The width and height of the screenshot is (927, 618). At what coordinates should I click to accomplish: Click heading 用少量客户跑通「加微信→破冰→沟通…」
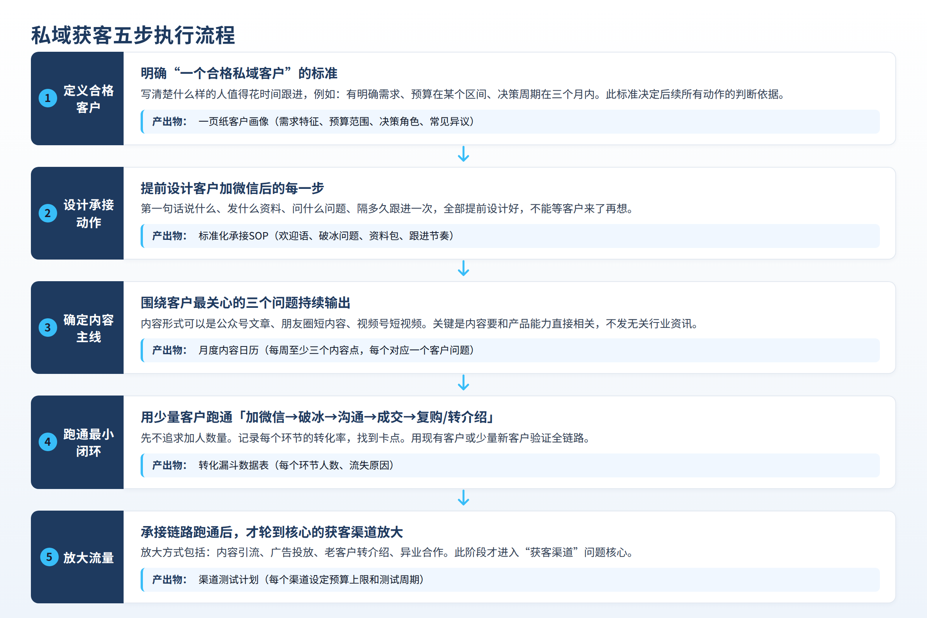pyautogui.click(x=317, y=417)
